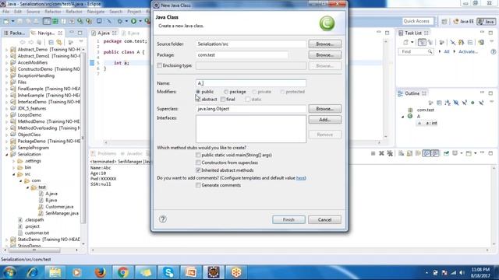The height and width of the screenshot is (280, 499).
Task: Switch to the Java EE perspective
Action: tap(463, 21)
